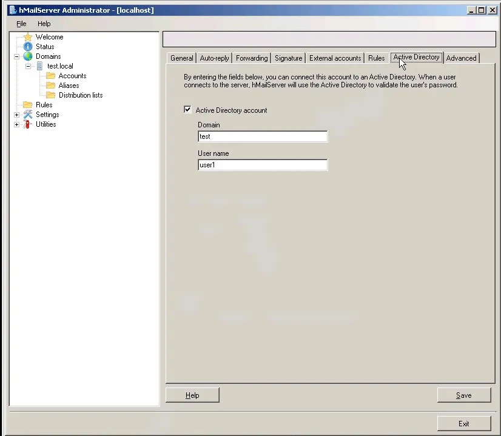Expand the Settings tree node
Viewport: 501px width, 436px height.
[x=16, y=114]
